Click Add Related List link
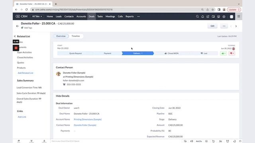Viewport: 255px width, 143px height. 25,73
